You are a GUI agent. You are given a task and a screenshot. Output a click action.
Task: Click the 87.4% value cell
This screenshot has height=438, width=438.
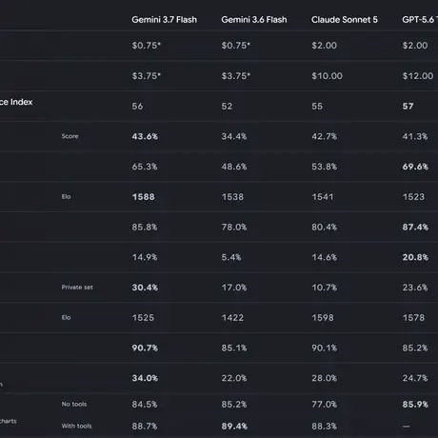[x=415, y=227]
